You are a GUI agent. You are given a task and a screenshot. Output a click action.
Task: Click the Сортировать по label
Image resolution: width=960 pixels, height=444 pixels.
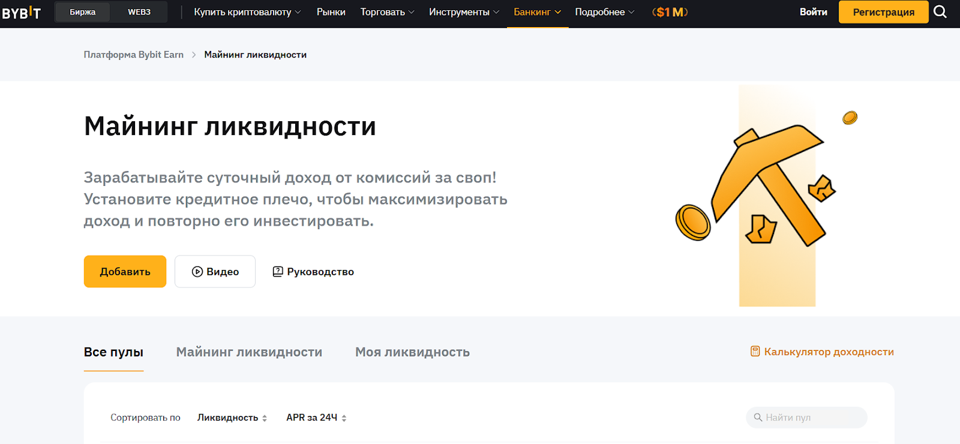145,418
